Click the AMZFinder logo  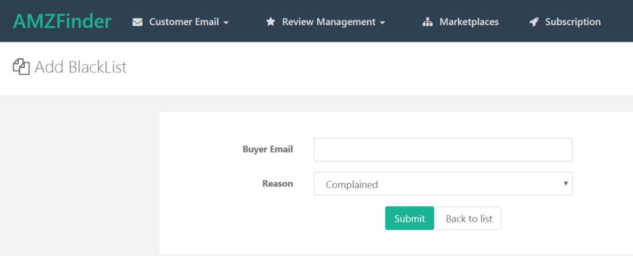coord(62,22)
